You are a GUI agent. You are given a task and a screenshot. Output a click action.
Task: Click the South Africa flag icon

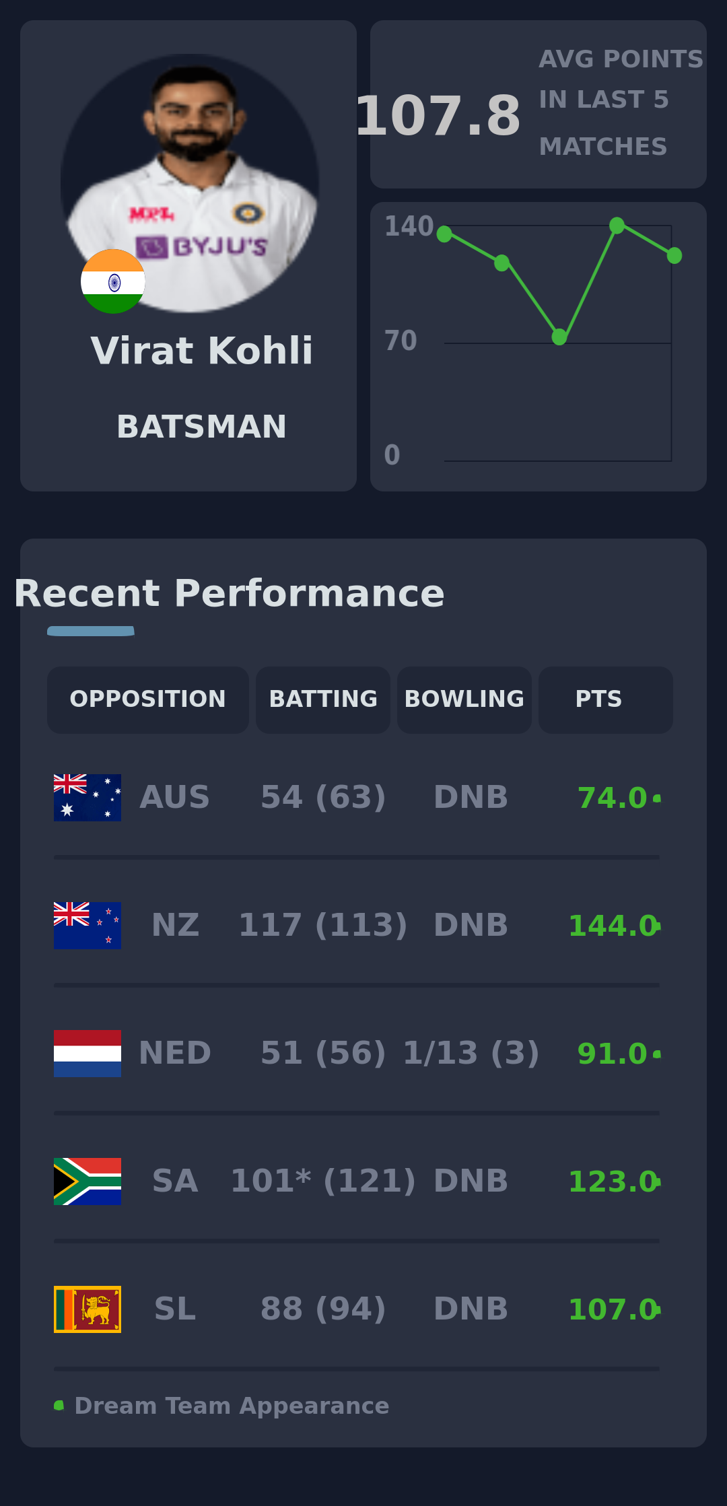click(x=88, y=1181)
